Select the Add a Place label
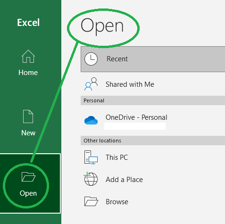Screen dimensions: 225x224 [x=124, y=180]
